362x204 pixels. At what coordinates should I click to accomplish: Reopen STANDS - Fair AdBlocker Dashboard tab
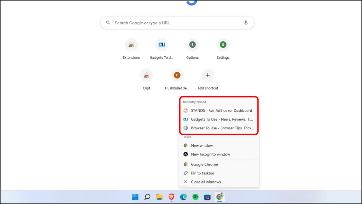coord(219,111)
